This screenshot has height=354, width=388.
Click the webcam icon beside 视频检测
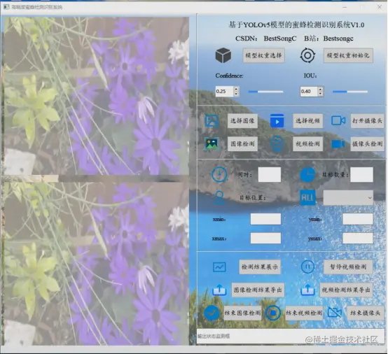coord(277,143)
